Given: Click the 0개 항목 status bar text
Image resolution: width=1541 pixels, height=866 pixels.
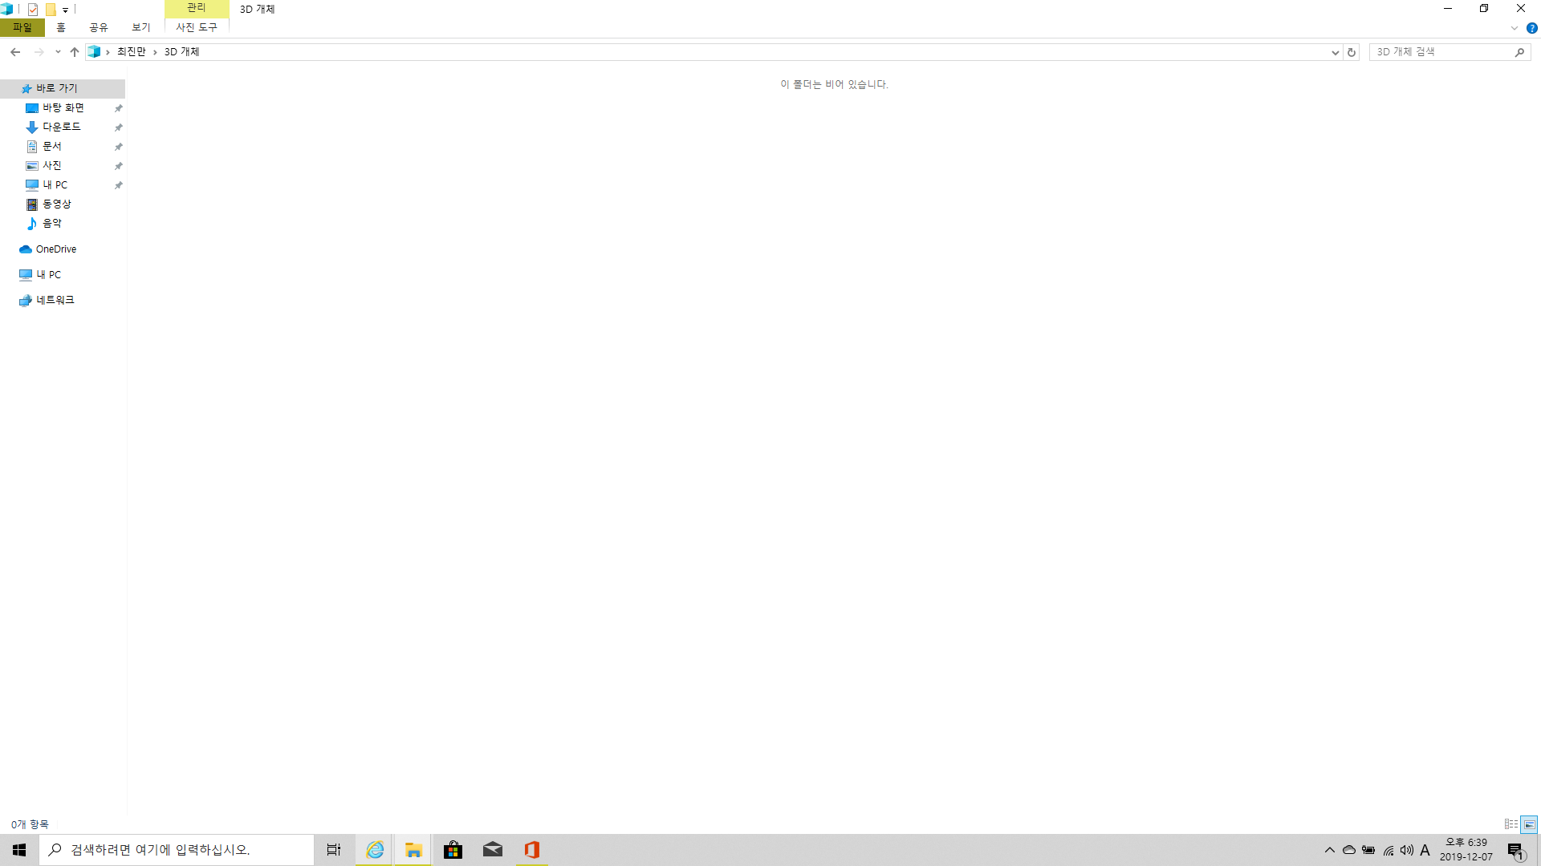Looking at the screenshot, I should coord(30,824).
